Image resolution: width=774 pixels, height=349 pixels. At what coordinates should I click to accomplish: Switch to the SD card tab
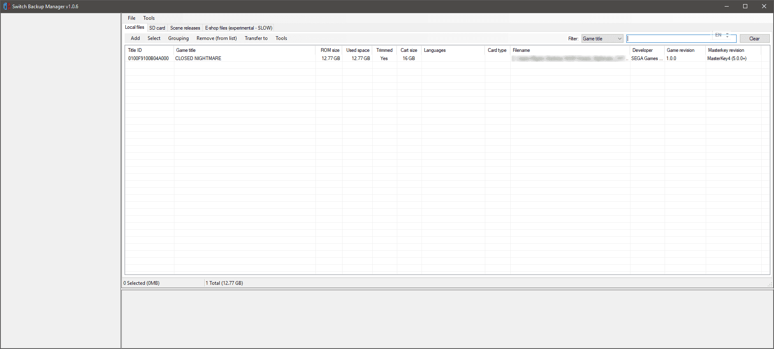(x=157, y=28)
